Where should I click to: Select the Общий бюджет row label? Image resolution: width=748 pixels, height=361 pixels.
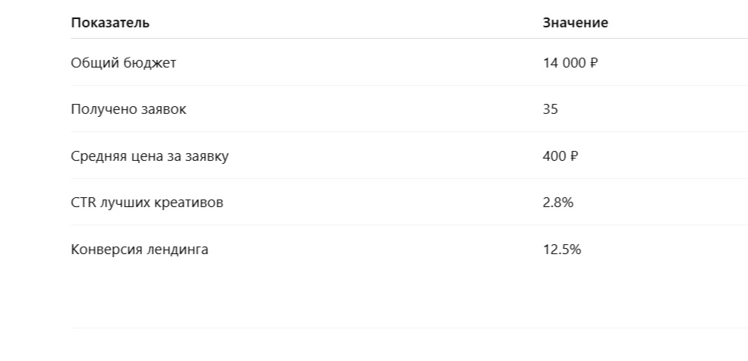123,63
